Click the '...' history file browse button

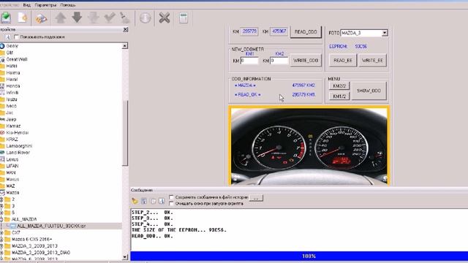[x=256, y=198]
